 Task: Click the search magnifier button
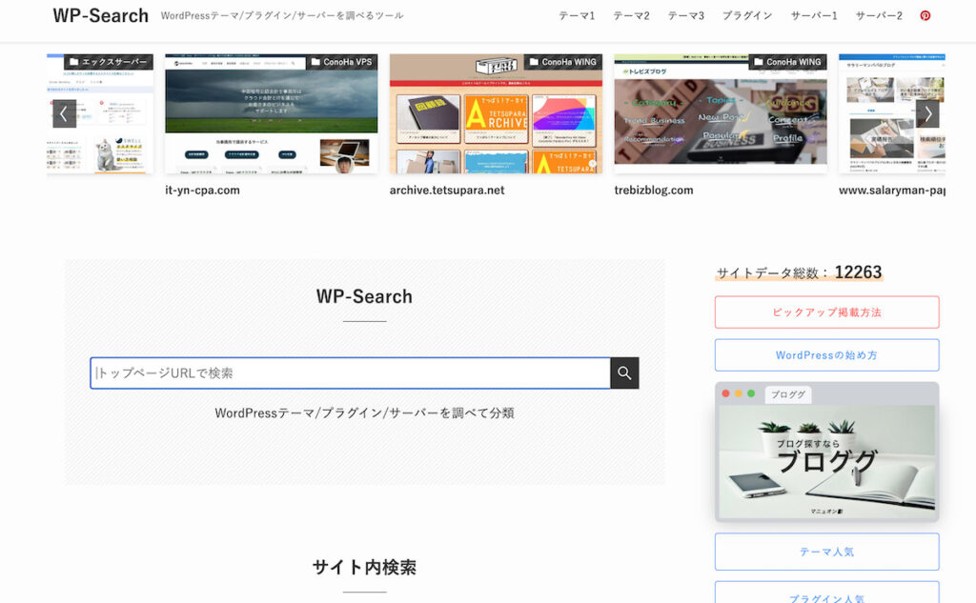click(624, 372)
